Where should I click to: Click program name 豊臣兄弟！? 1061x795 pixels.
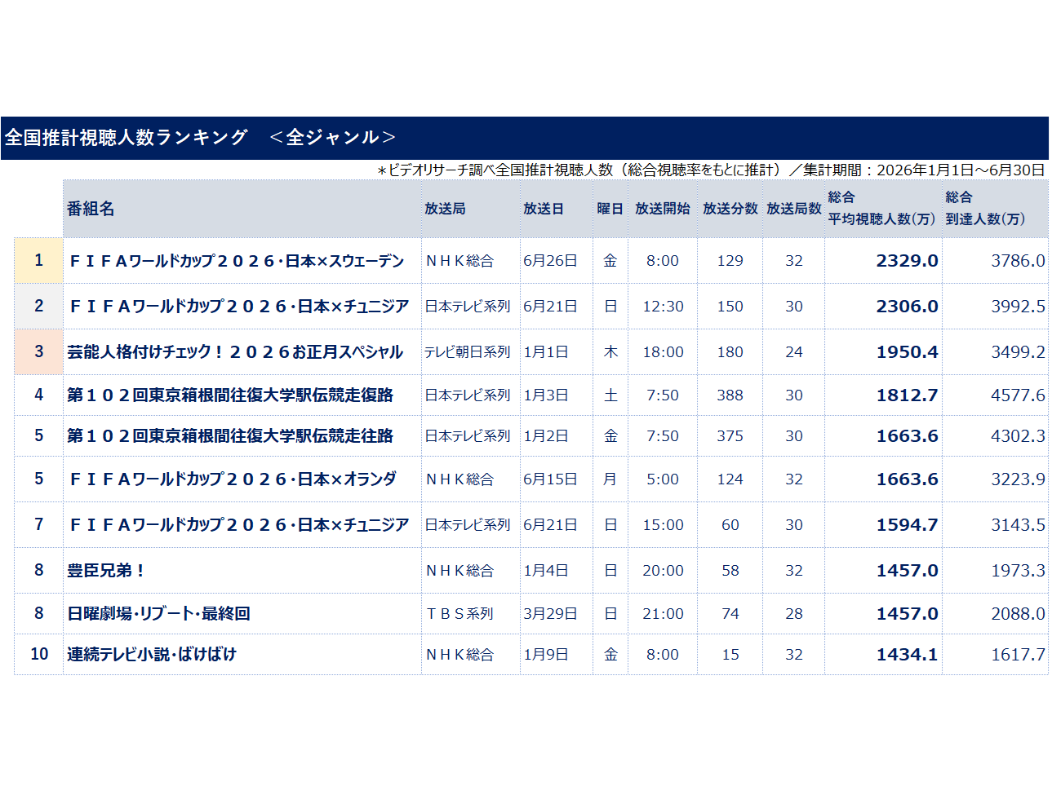[x=106, y=571]
